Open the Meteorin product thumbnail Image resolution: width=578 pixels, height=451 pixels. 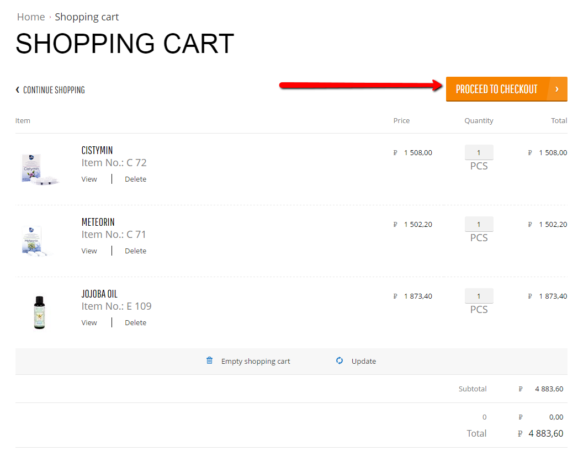point(37,241)
